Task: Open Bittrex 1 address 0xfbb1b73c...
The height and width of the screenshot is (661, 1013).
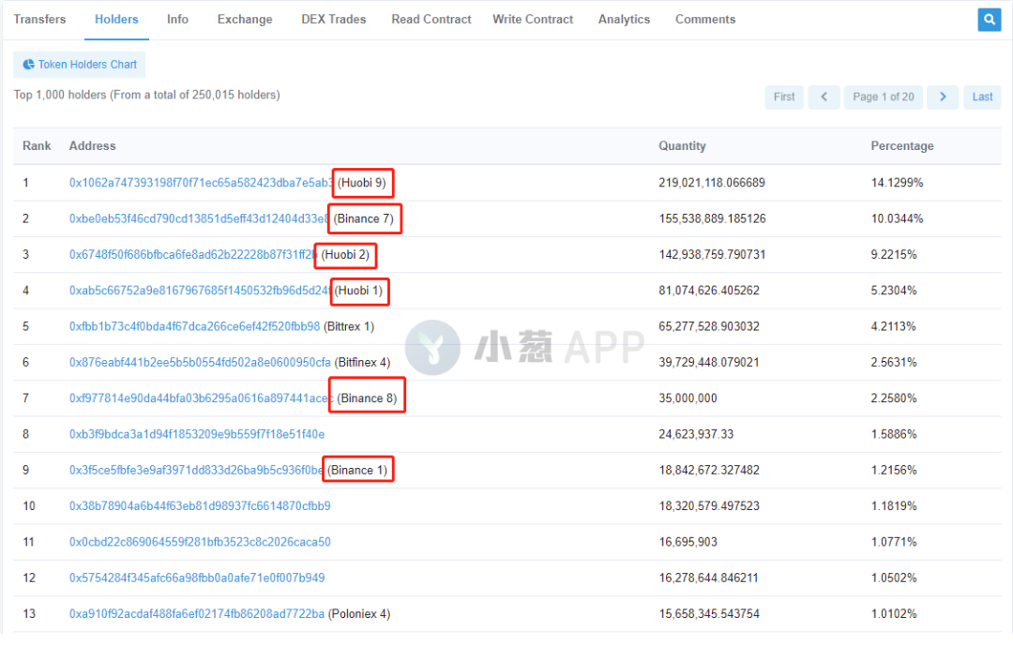Action: [194, 326]
